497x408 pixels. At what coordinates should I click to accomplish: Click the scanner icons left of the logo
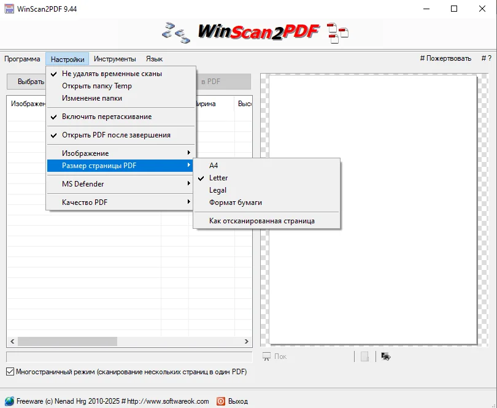175,31
